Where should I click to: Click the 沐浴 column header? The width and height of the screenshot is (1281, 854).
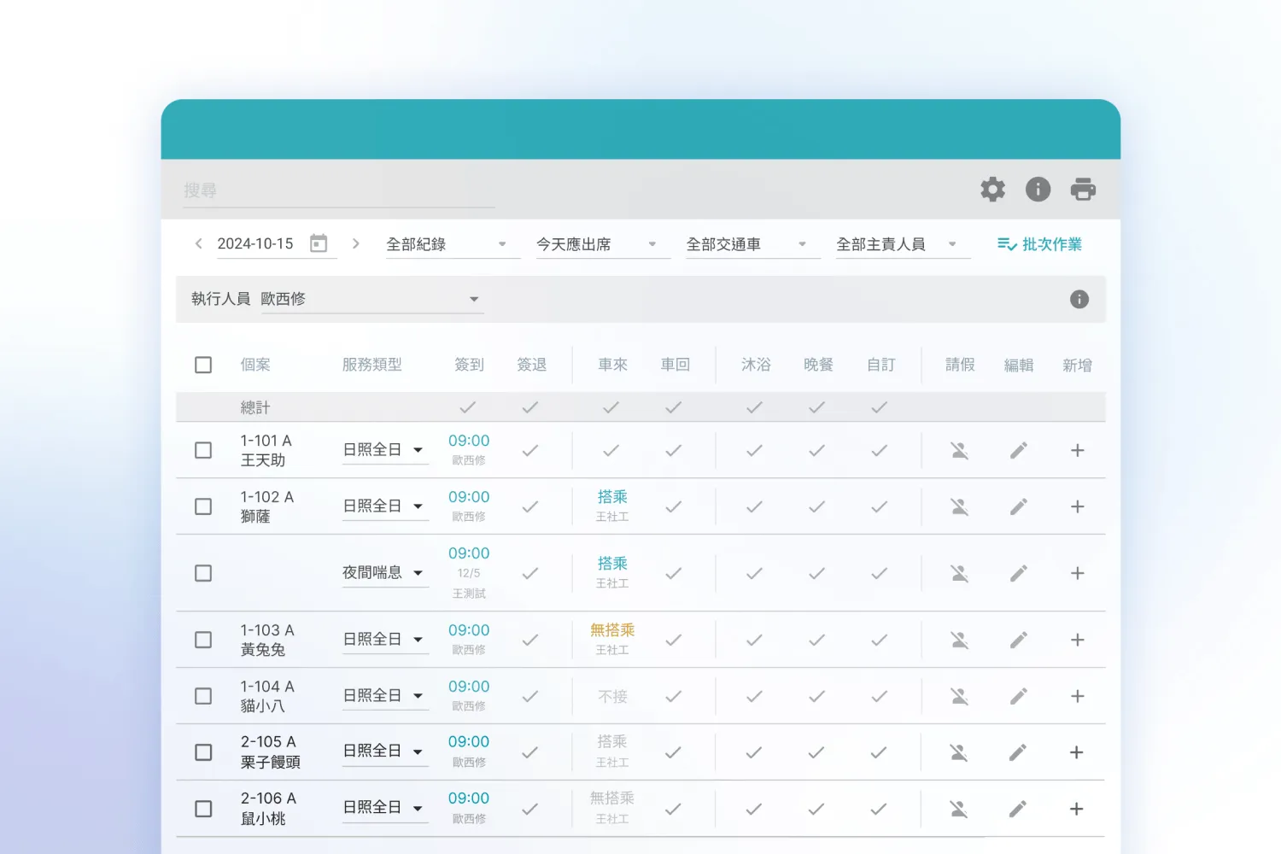coord(756,365)
